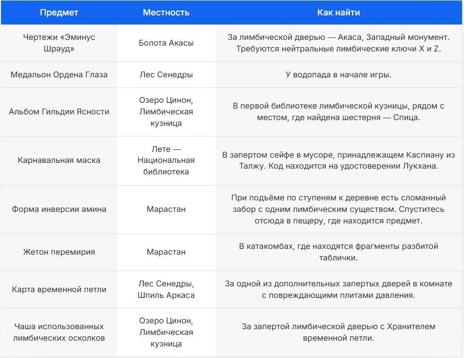The height and width of the screenshot is (358, 464).
Task: Click the «Предмет» column header
Action: pos(59,12)
